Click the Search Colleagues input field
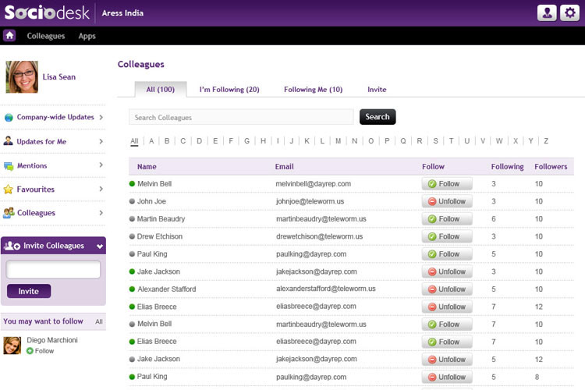Screen dimensions: 585x390 [241, 117]
